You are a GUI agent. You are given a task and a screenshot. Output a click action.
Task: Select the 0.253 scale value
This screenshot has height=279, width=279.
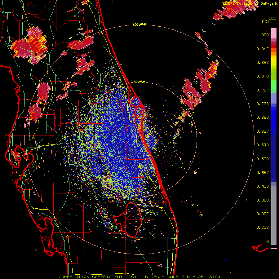pyautogui.click(x=263, y=228)
